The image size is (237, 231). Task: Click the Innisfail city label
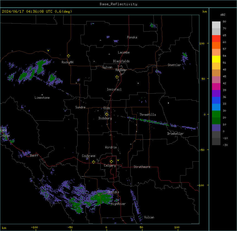pyautogui.click(x=114, y=89)
